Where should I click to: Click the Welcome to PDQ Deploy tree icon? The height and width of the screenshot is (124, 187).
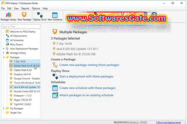[7, 32]
